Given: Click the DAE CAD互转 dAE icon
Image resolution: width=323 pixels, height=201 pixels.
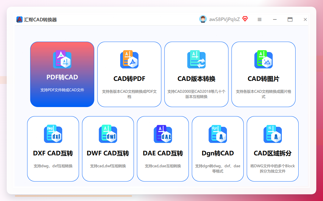Looking at the screenshot, I should pos(163,134).
